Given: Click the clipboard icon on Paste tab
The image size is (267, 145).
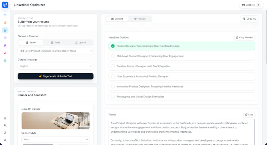Looking at the screenshot, I should coord(52,43).
